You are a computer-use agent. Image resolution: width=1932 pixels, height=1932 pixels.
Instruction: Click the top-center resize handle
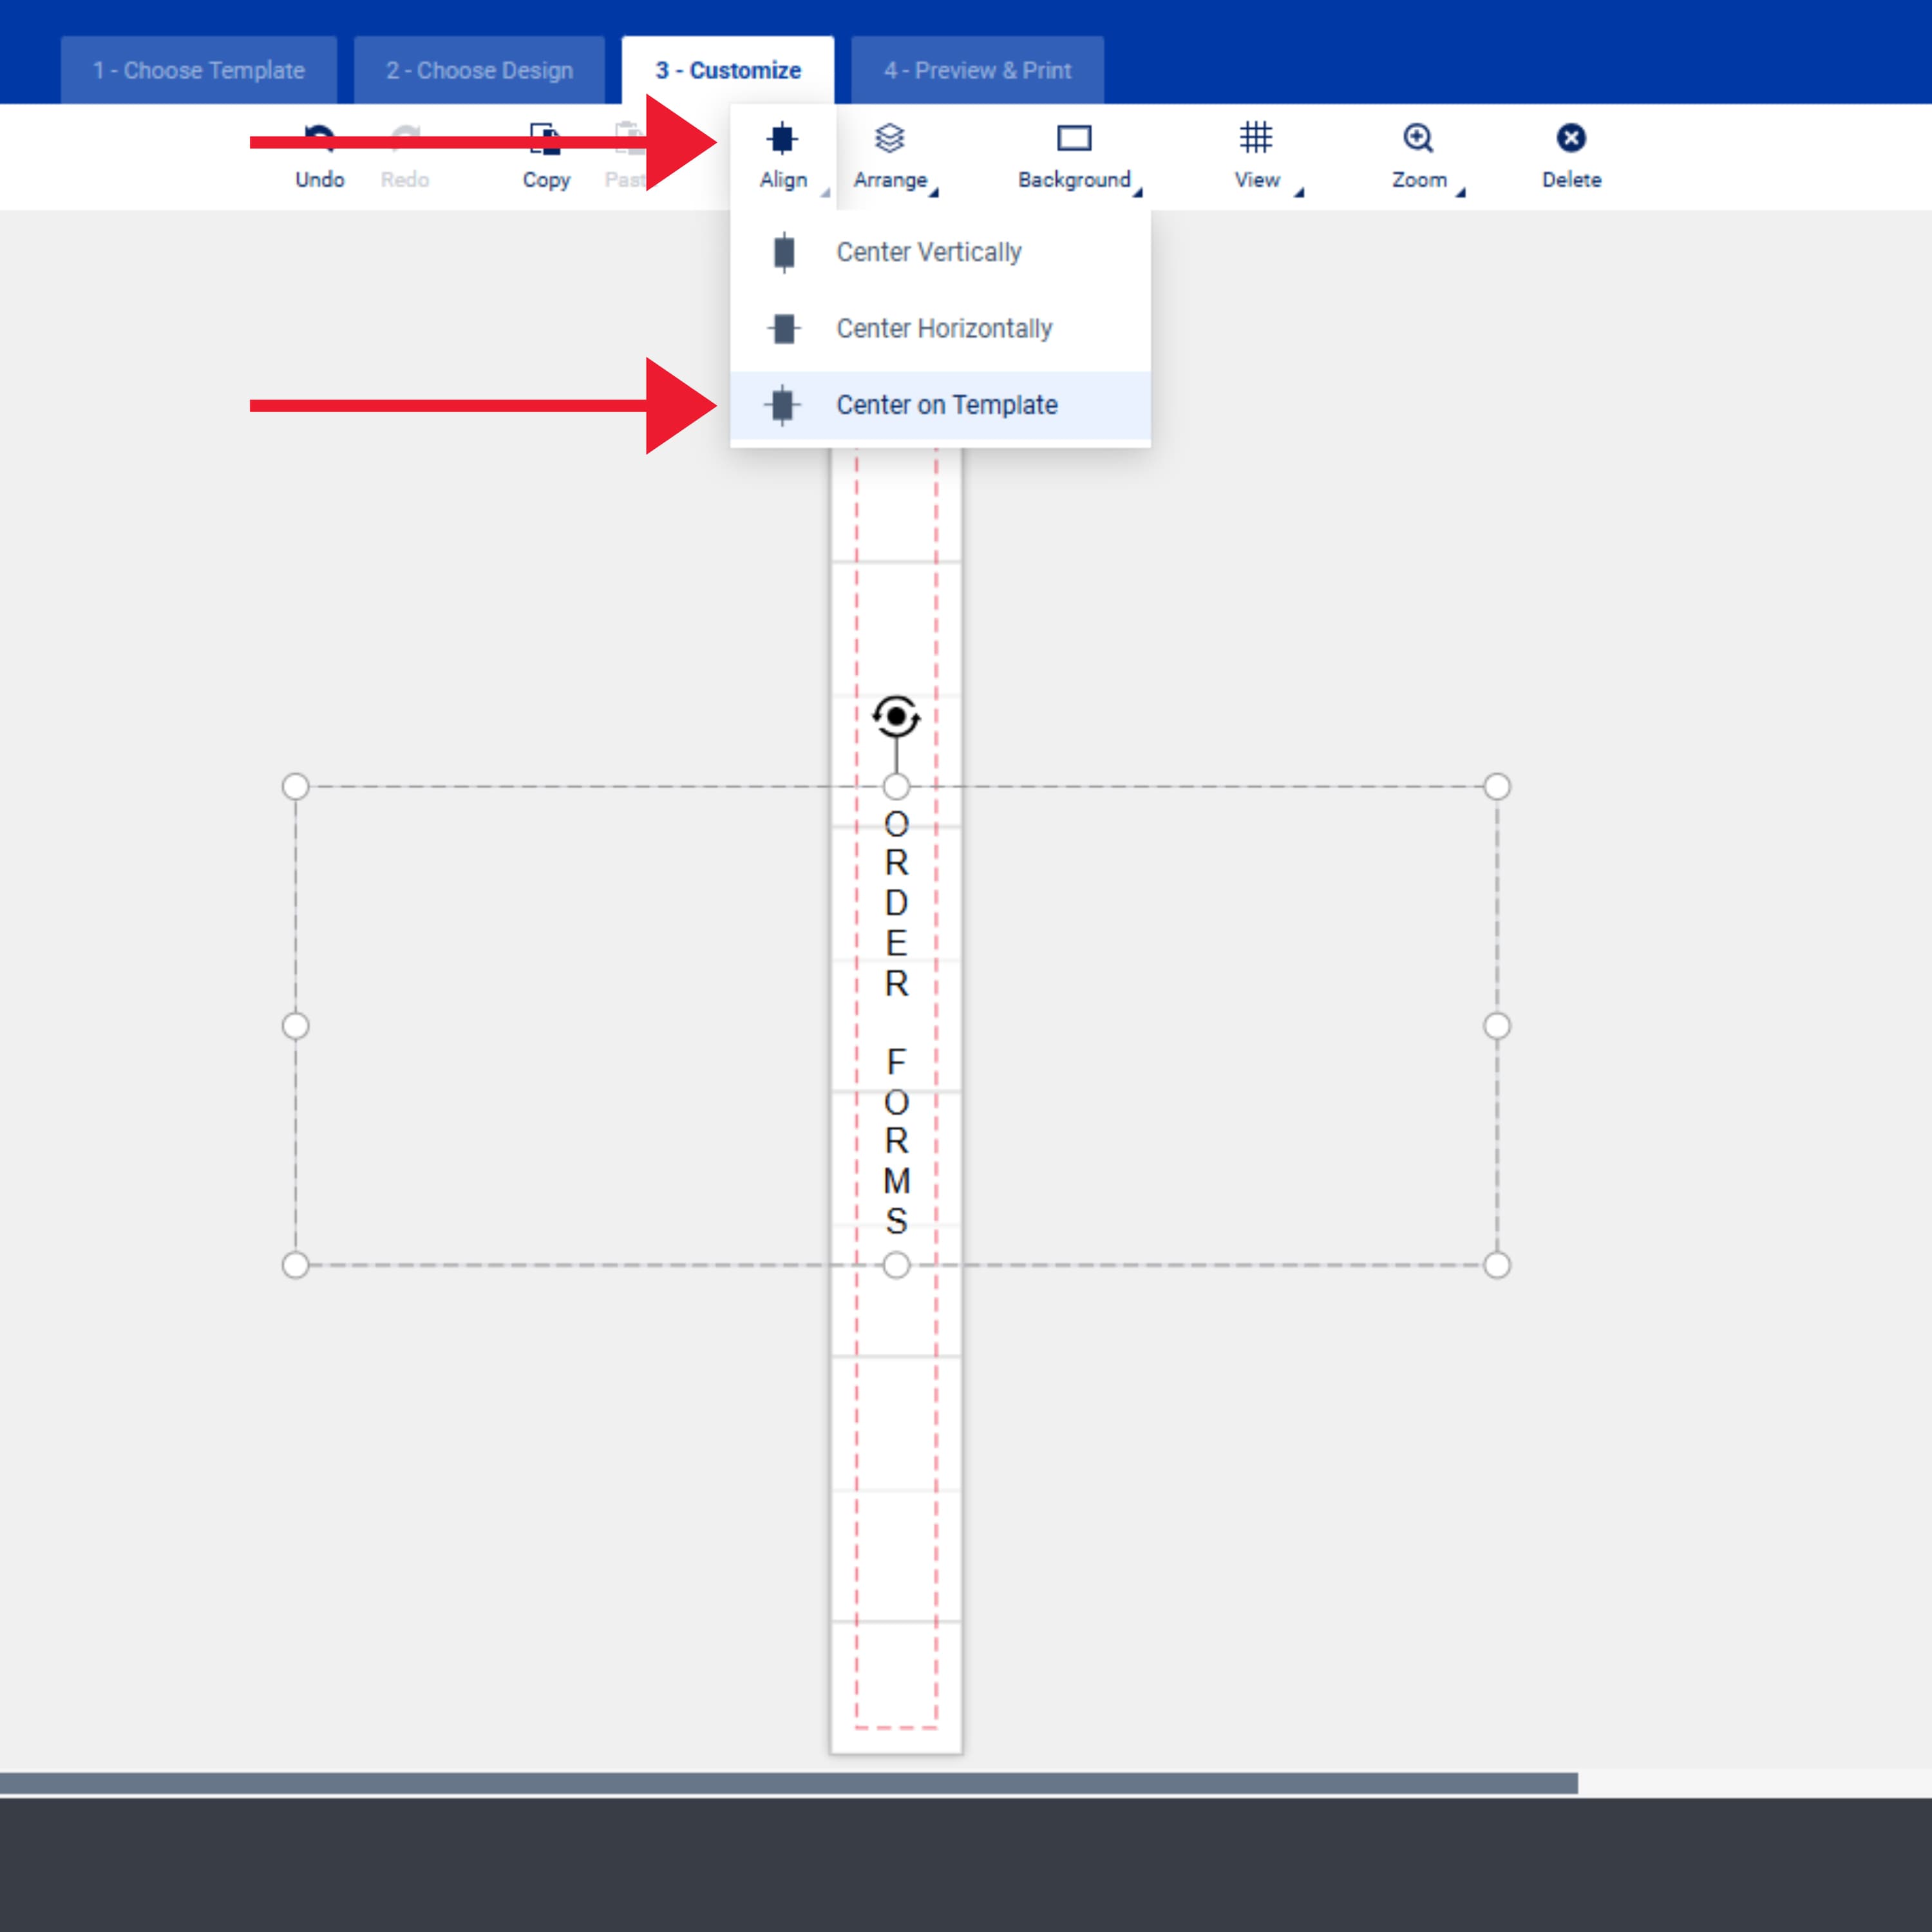coord(896,786)
